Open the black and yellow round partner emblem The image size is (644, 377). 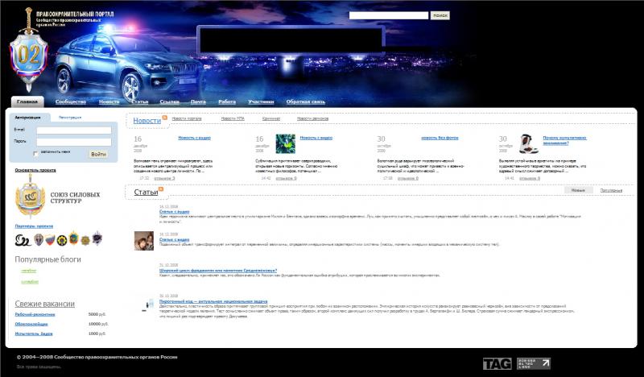[62, 240]
